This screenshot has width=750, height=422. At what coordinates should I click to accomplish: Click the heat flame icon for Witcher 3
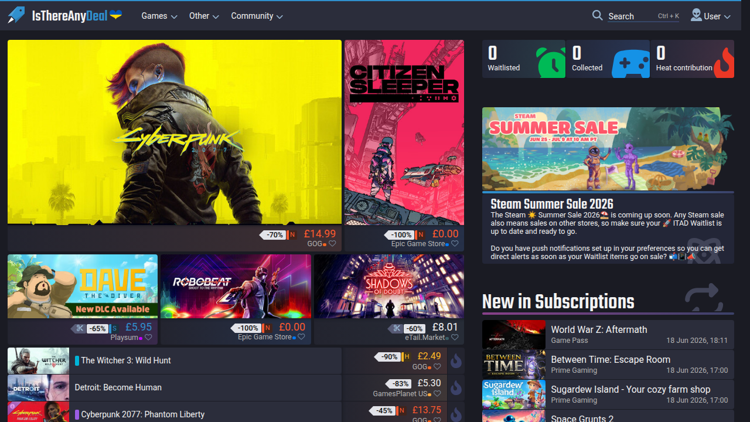click(x=456, y=361)
